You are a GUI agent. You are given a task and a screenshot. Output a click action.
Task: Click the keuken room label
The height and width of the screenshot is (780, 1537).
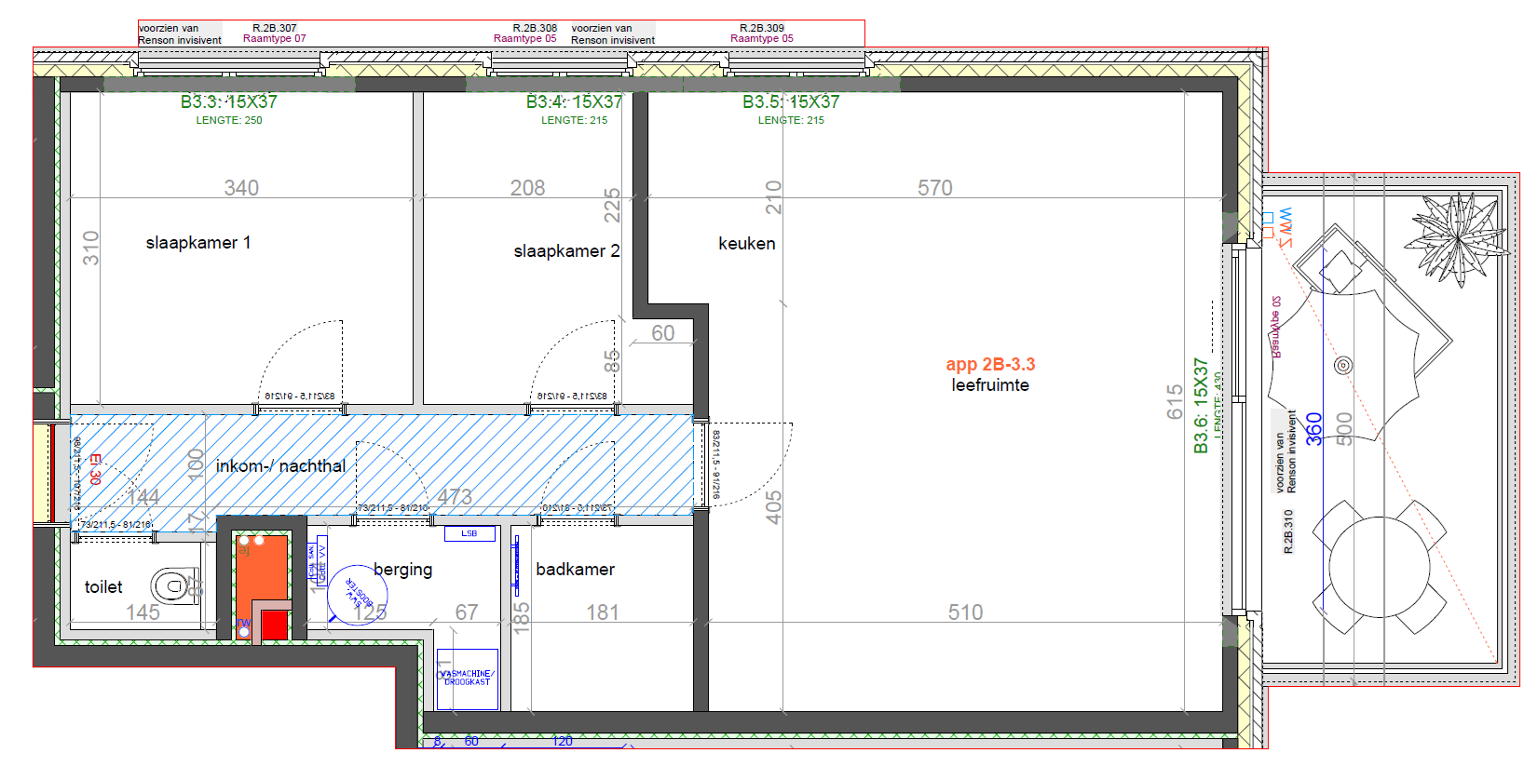tap(746, 244)
